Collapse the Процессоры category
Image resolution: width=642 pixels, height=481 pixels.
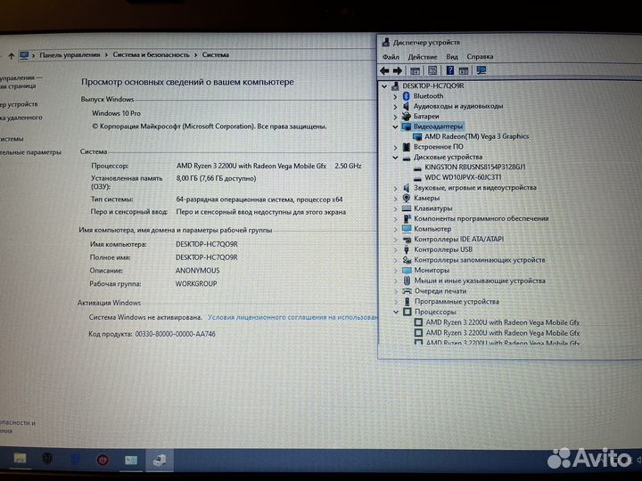(x=396, y=312)
